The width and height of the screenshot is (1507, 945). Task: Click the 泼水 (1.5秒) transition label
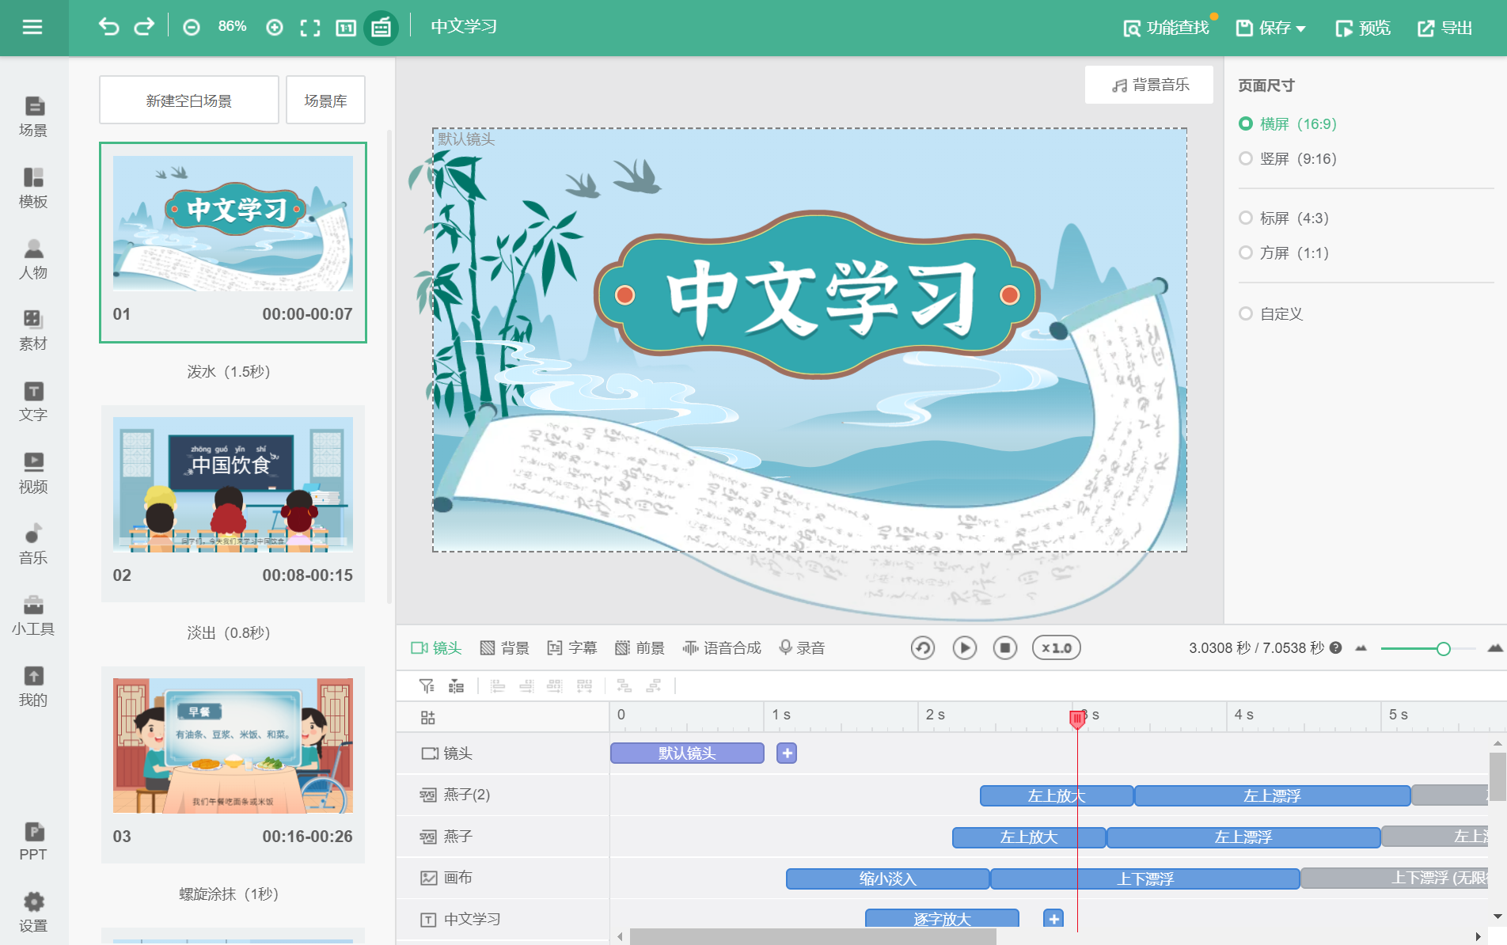tap(229, 371)
